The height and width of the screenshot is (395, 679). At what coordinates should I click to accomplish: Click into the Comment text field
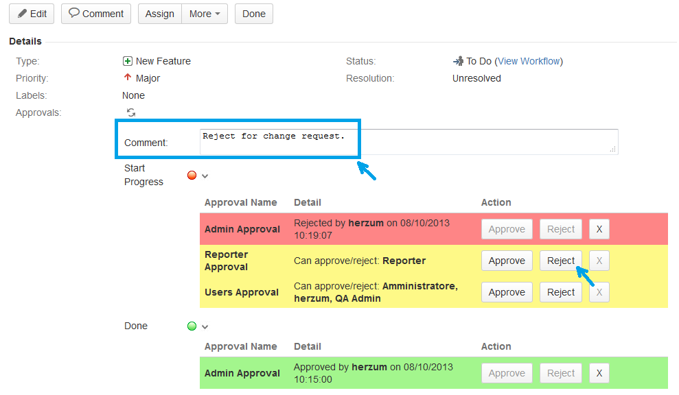[x=408, y=141]
